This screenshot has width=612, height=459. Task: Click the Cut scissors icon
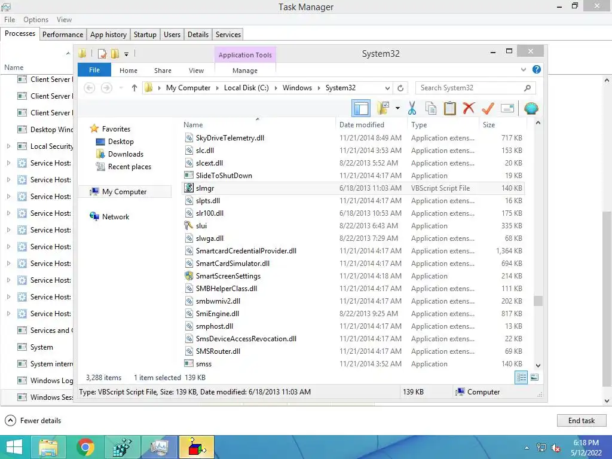pyautogui.click(x=412, y=108)
